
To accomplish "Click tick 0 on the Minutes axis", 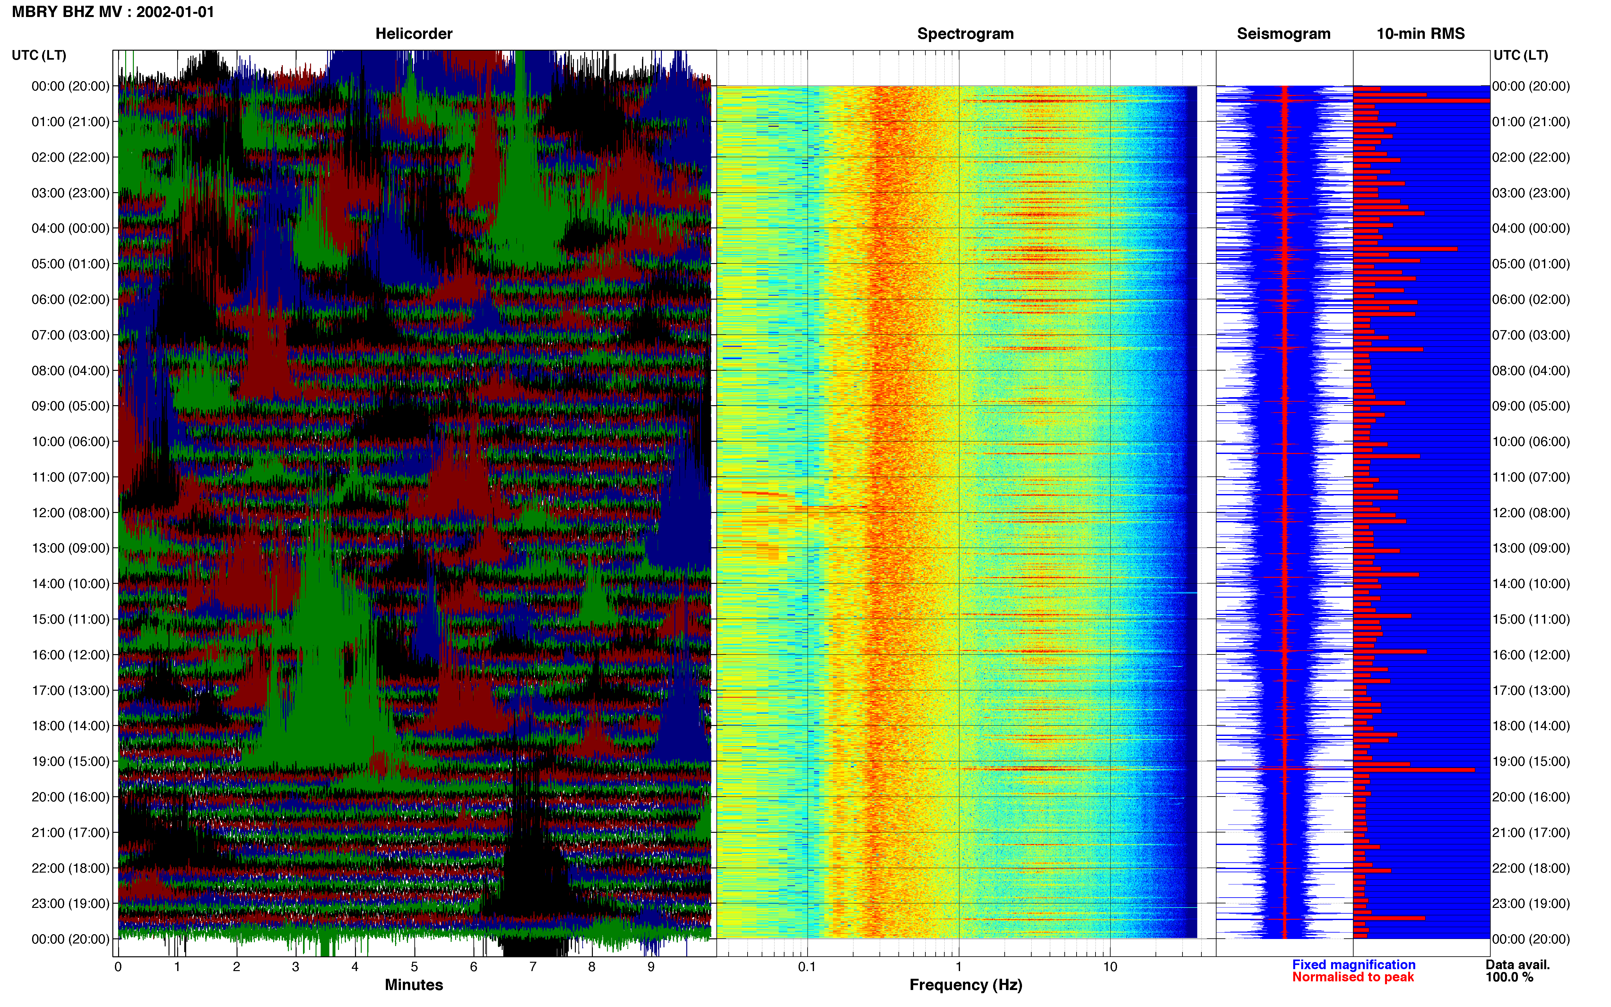I will pos(118,967).
